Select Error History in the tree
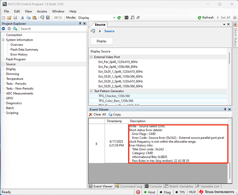Screen dimensions: 238x195 19,55
